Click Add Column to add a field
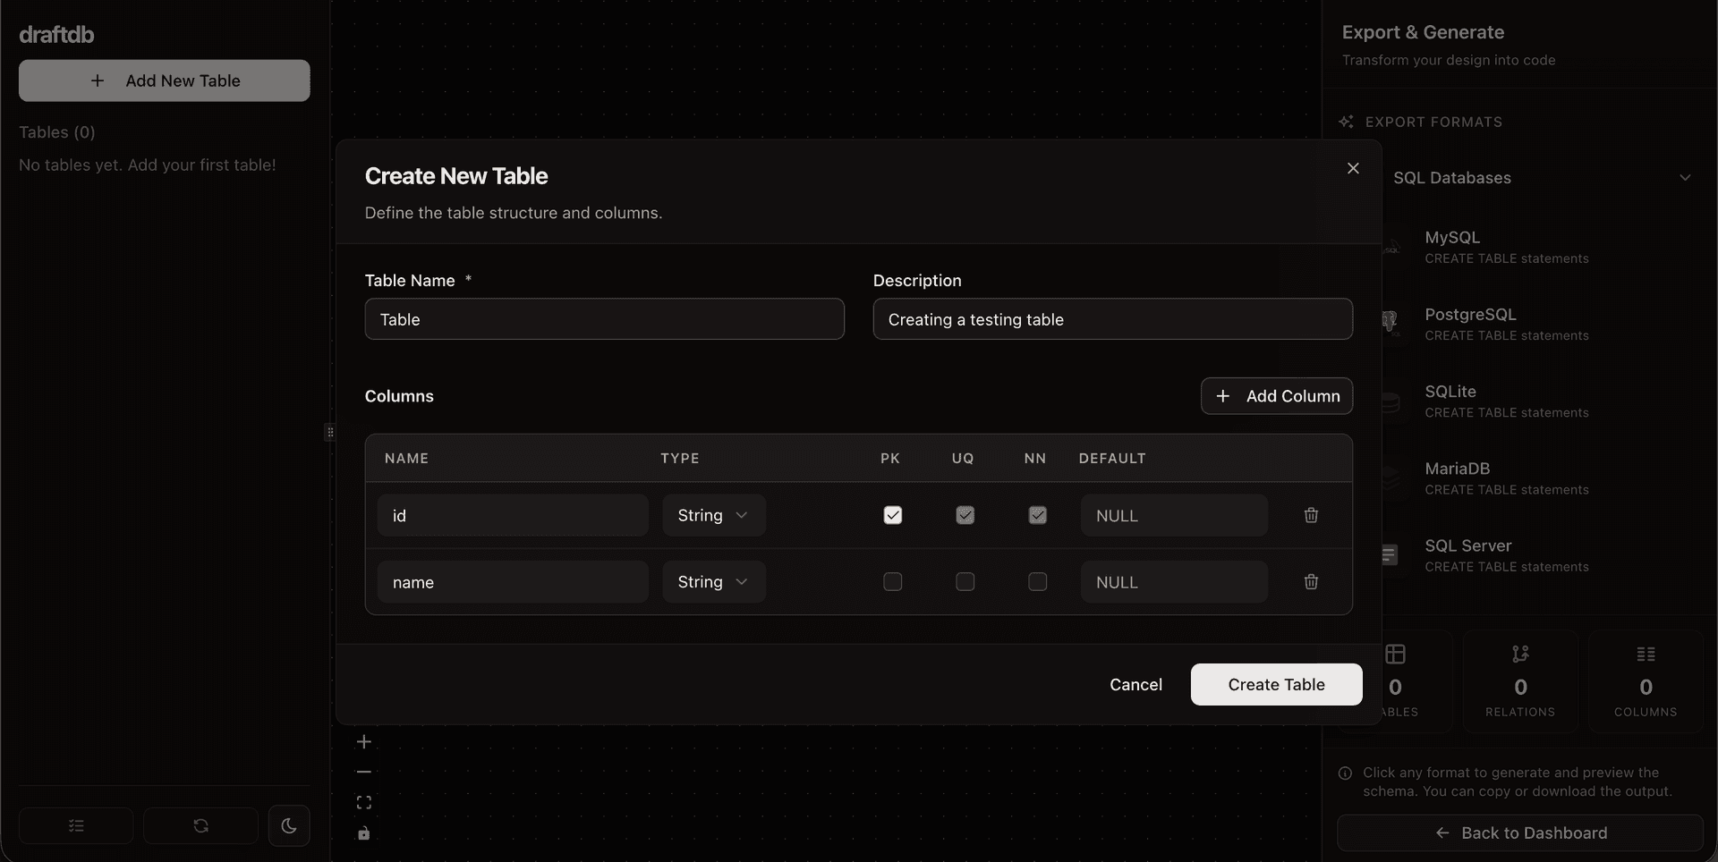The image size is (1718, 862). [1277, 396]
